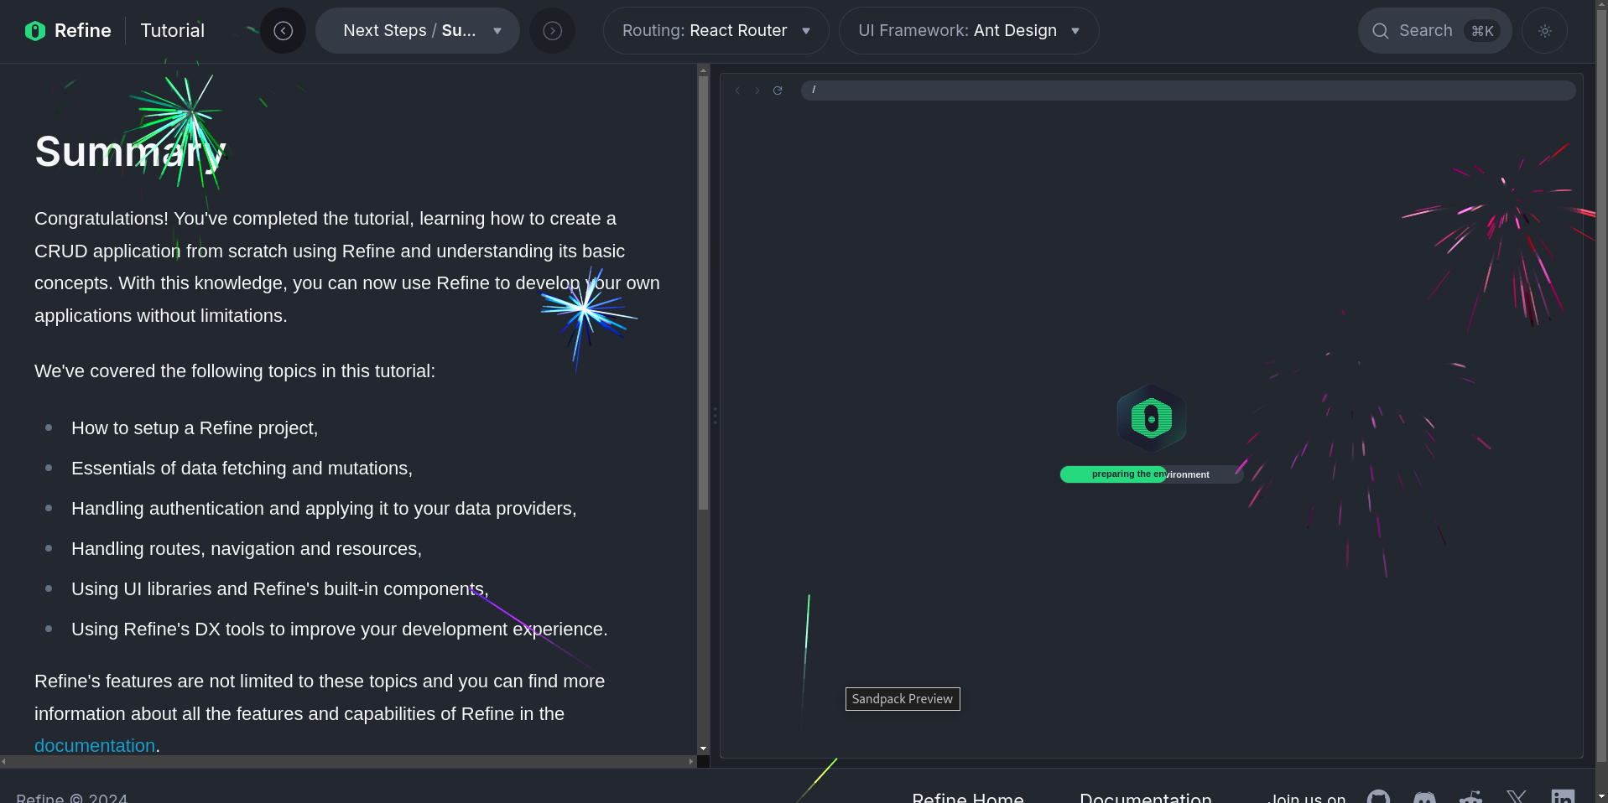Click the scroll-down arrow of tutorial scrollbar
This screenshot has width=1608, height=803.
tap(703, 749)
